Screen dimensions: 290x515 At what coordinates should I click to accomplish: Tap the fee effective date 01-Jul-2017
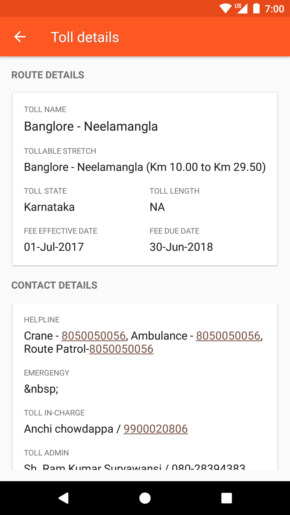click(54, 247)
